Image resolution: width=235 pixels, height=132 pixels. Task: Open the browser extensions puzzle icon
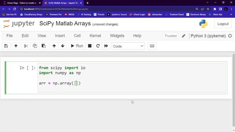click(x=215, y=9)
